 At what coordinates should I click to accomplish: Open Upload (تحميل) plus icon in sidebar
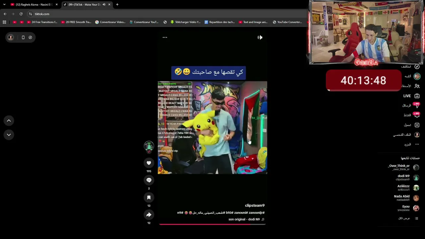417,125
